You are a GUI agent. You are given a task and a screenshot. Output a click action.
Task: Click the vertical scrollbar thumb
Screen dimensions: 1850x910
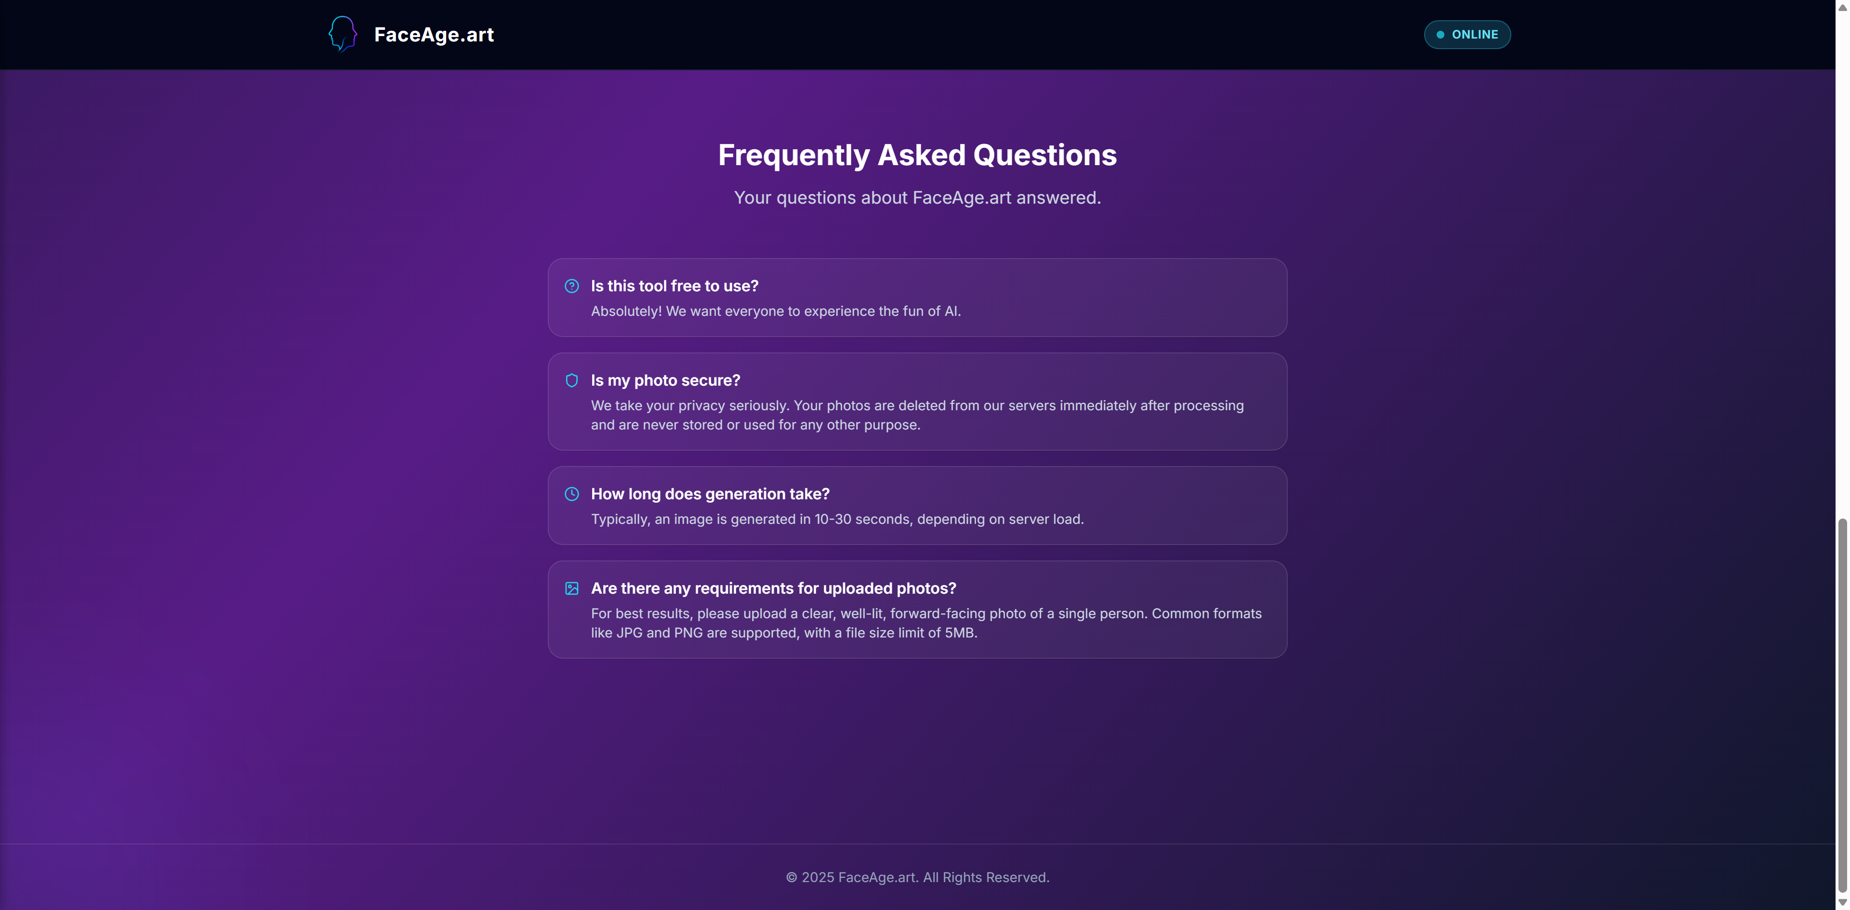(1842, 705)
